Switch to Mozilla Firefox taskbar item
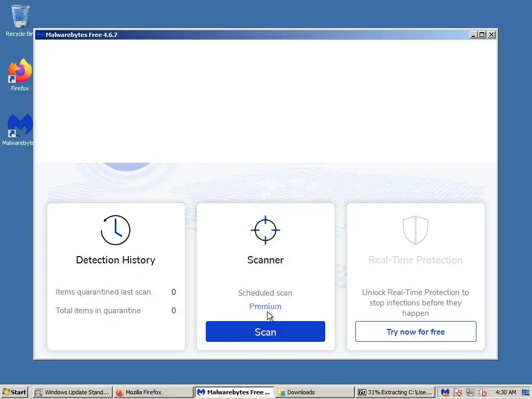 click(x=153, y=392)
